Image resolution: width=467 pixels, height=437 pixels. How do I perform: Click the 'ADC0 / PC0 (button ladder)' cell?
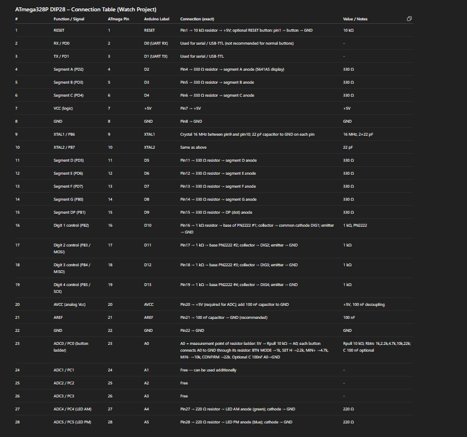[71, 346]
